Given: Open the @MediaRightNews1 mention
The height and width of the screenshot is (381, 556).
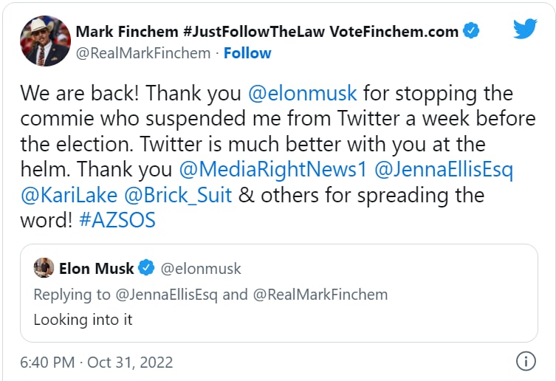Looking at the screenshot, I should pos(272,169).
